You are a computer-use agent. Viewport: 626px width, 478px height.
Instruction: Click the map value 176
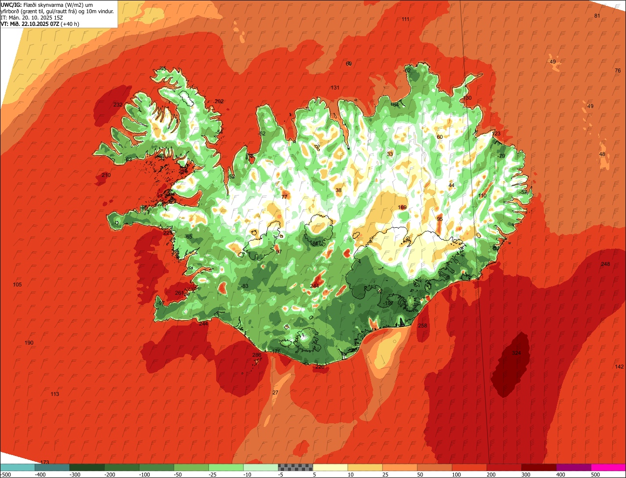pos(277,352)
